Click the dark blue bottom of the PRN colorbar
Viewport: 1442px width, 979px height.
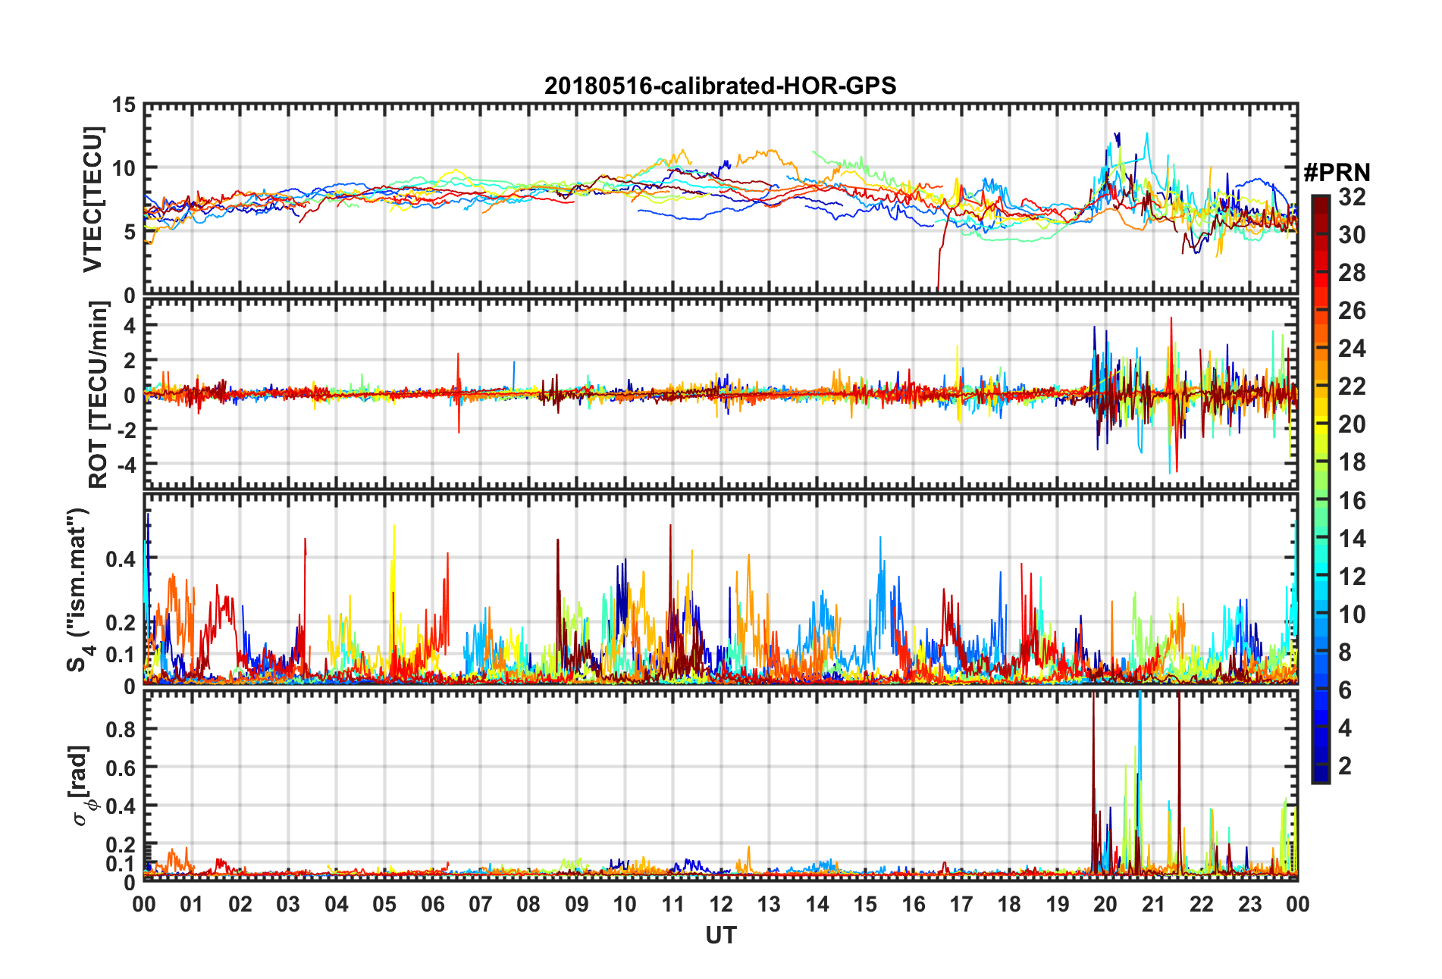[1321, 771]
